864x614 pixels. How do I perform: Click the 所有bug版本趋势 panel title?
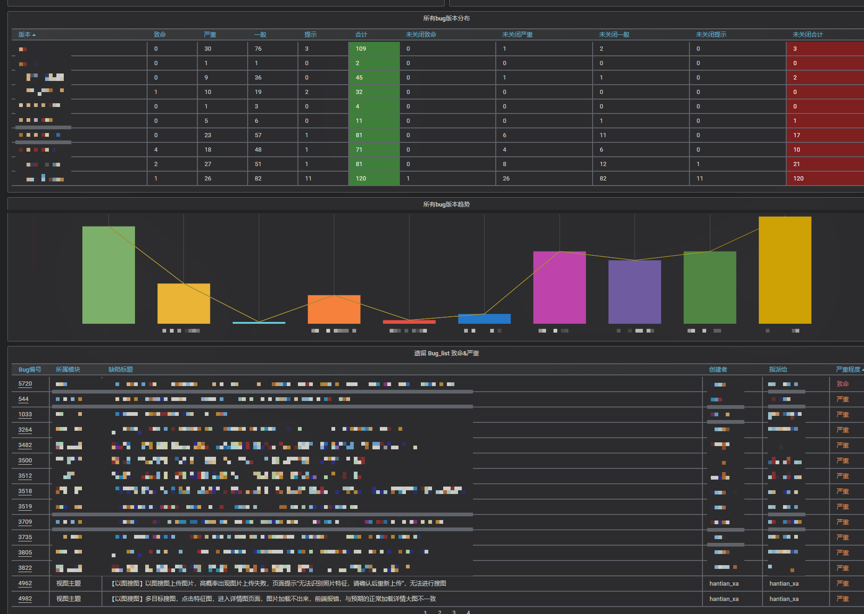pos(446,204)
